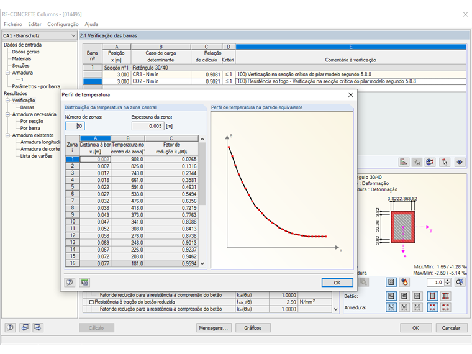This screenshot has width=472, height=354.
Task: Open the Editar menu
Action: [35, 24]
